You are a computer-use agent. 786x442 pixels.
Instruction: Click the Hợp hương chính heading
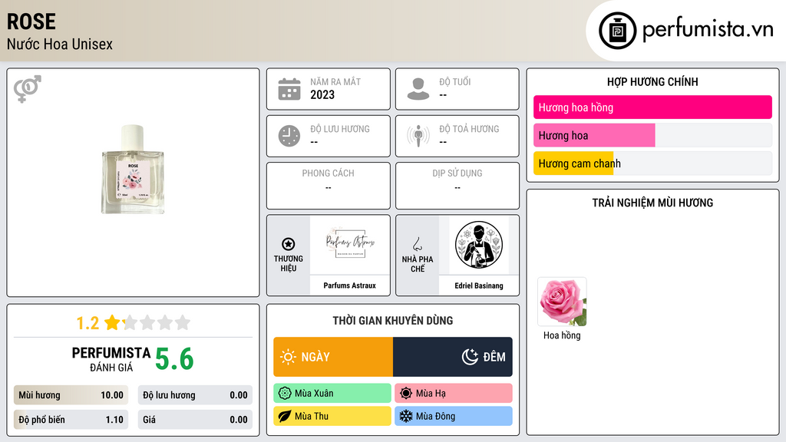click(652, 81)
